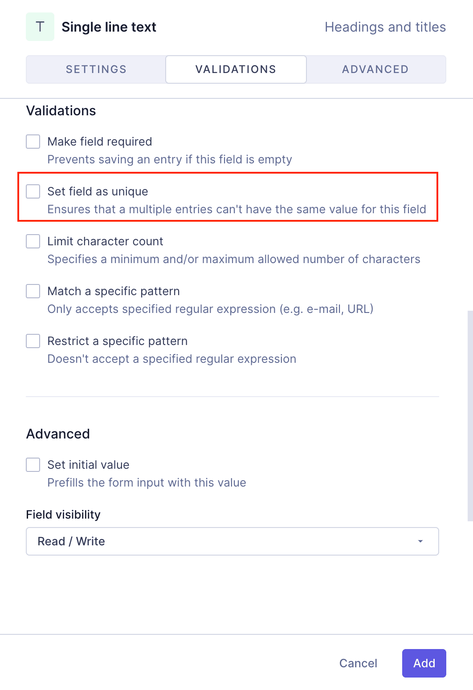This screenshot has width=473, height=690.
Task: Check Set initial value option
Action: click(33, 465)
